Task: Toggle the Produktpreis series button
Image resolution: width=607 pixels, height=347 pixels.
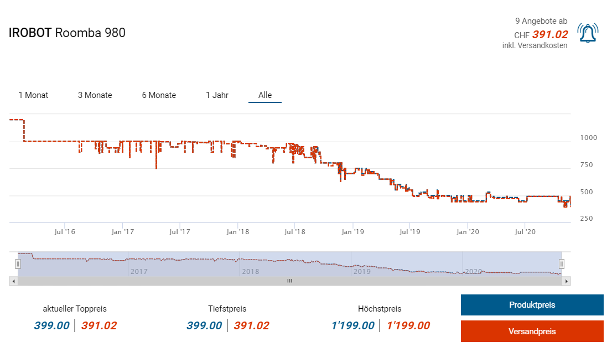Action: (x=532, y=305)
